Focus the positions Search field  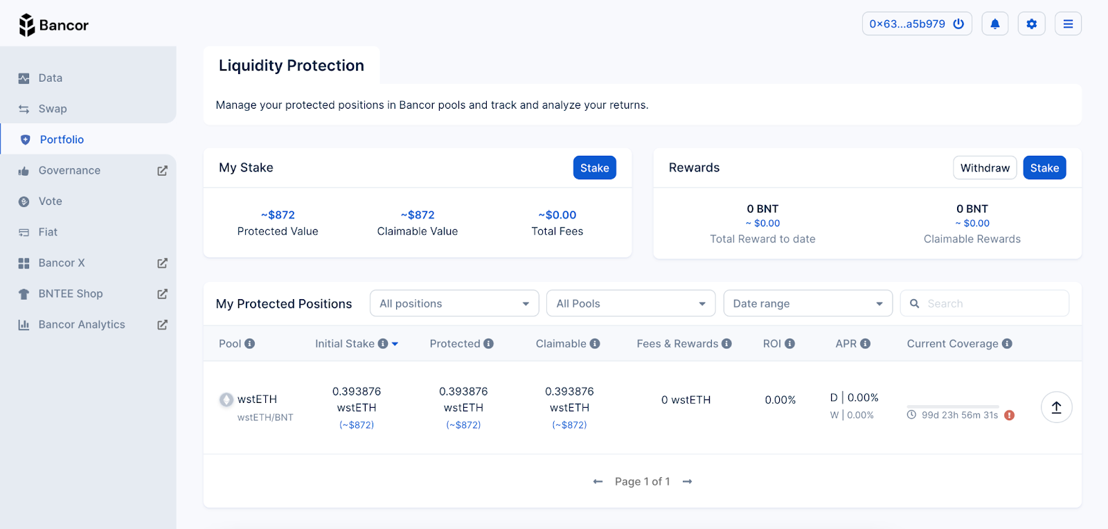click(x=985, y=303)
